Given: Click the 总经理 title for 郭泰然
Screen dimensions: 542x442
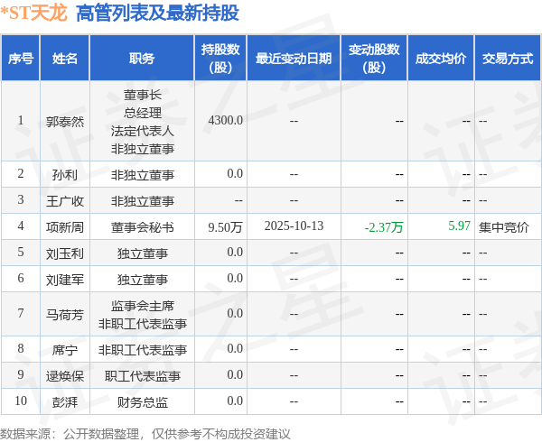Looking at the screenshot, I should coord(143,113).
